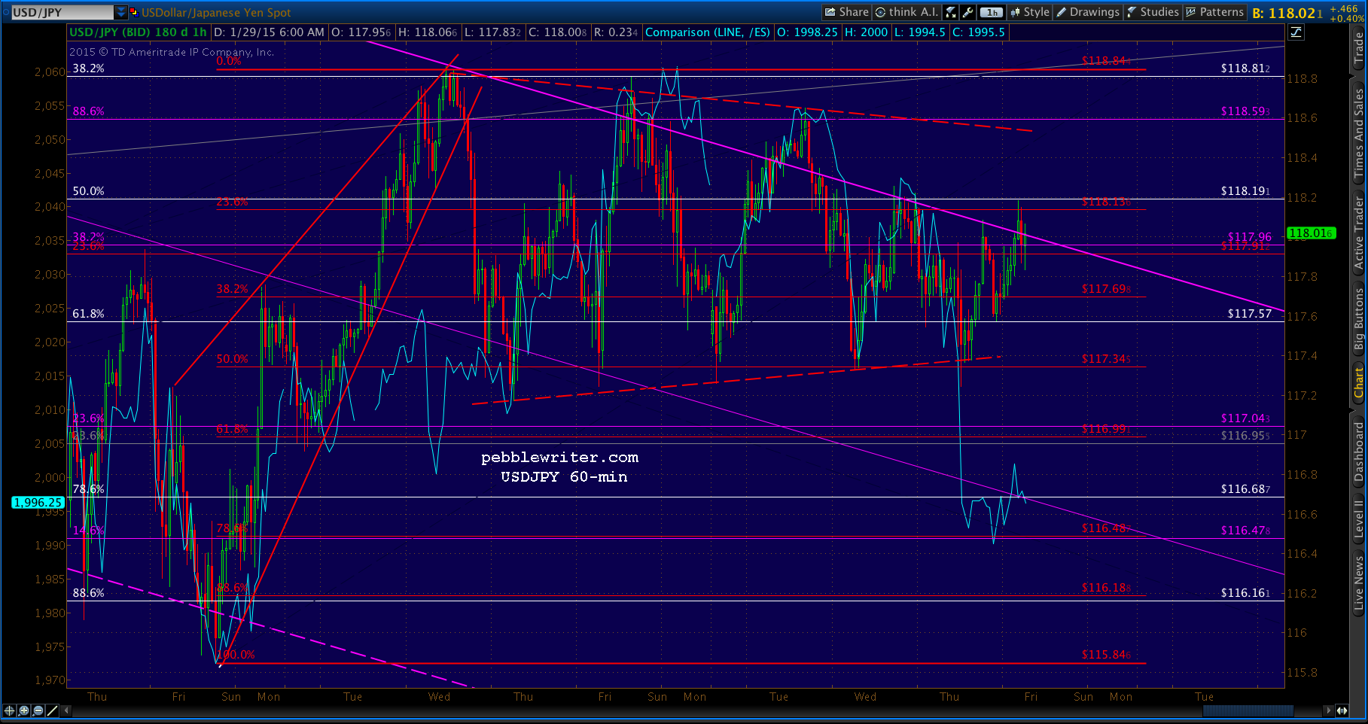Open the Patterns menu
Image resolution: width=1368 pixels, height=724 pixels.
tap(1214, 12)
